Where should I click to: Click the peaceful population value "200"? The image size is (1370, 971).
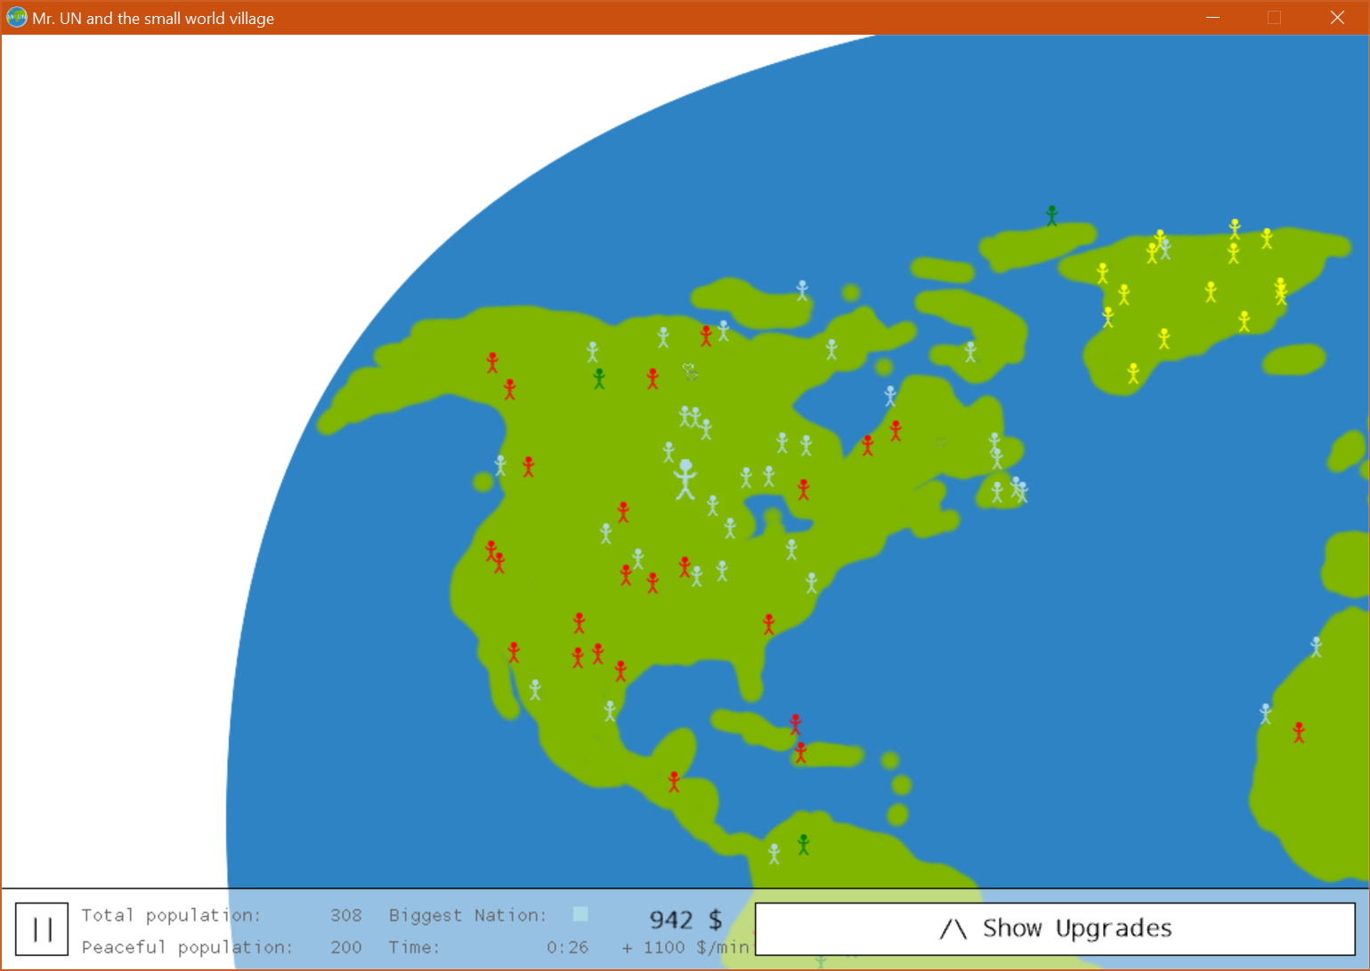(346, 947)
